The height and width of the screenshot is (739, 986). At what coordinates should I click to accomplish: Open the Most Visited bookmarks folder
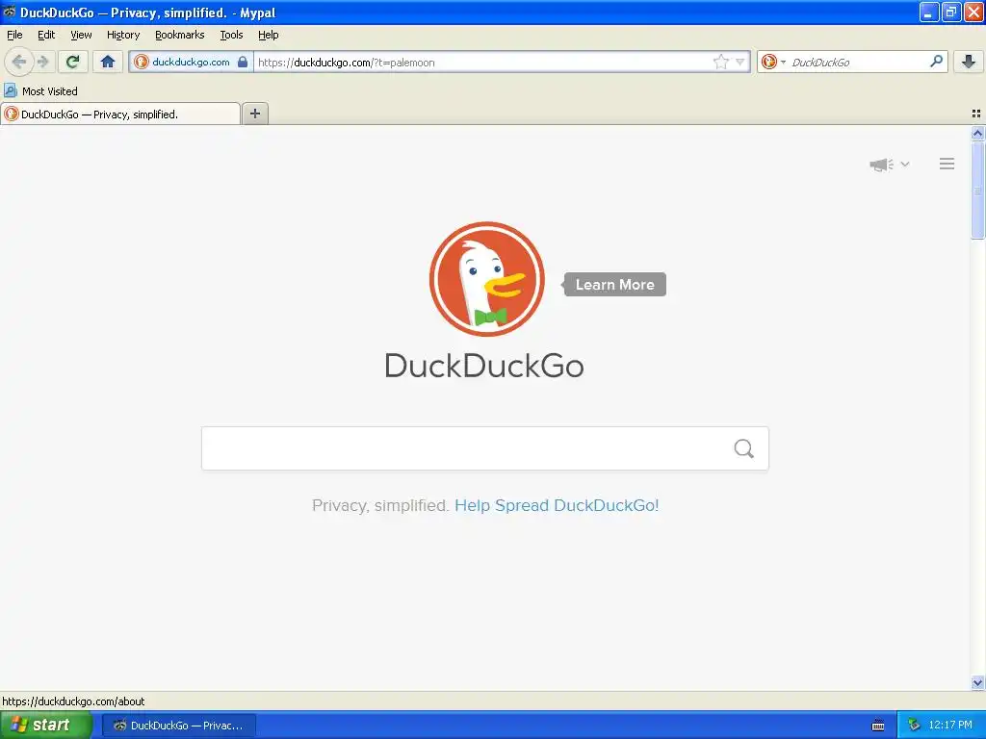tap(40, 91)
